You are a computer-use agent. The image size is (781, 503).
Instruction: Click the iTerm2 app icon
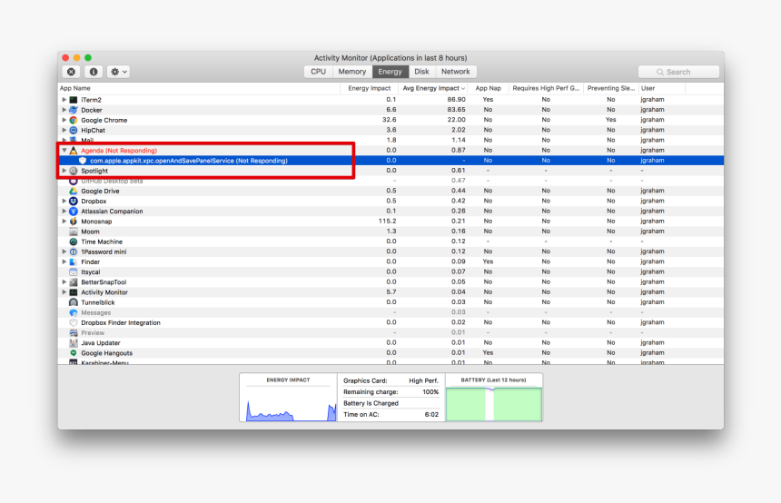[74, 100]
